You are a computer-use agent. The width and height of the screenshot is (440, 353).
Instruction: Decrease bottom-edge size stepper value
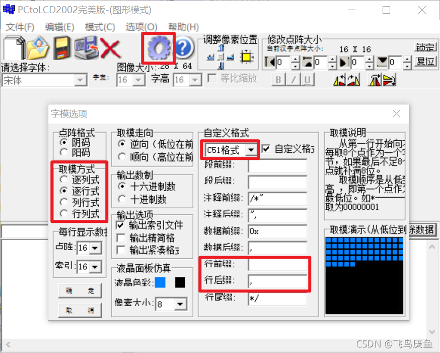(407, 66)
